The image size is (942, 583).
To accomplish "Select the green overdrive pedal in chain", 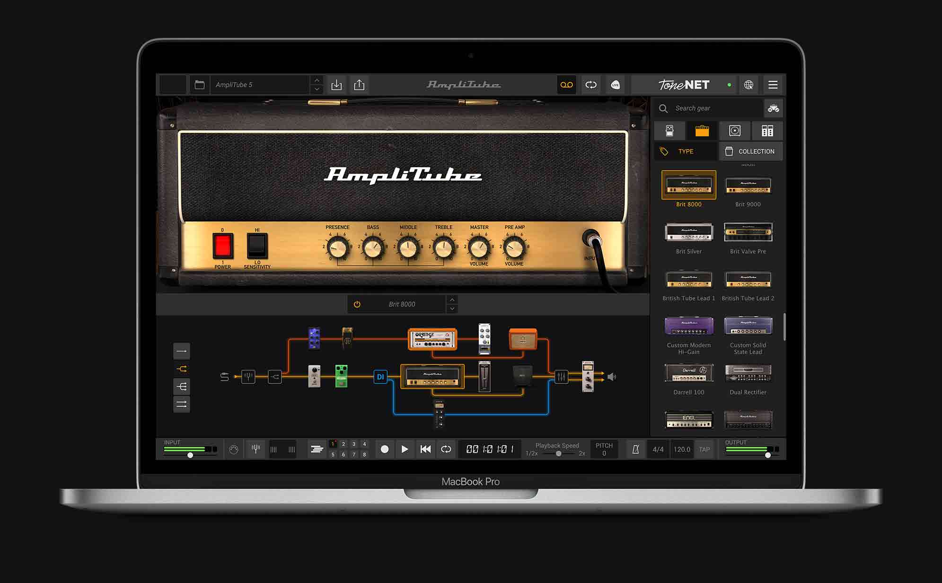I will (342, 376).
